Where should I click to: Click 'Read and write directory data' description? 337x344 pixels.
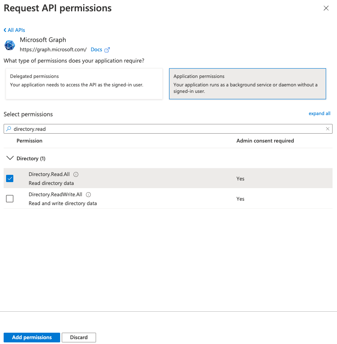coord(63,203)
